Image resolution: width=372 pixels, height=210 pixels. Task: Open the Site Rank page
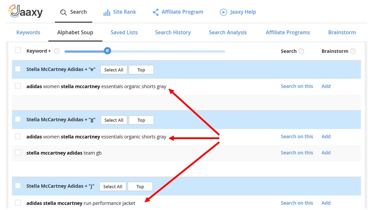pyautogui.click(x=119, y=12)
